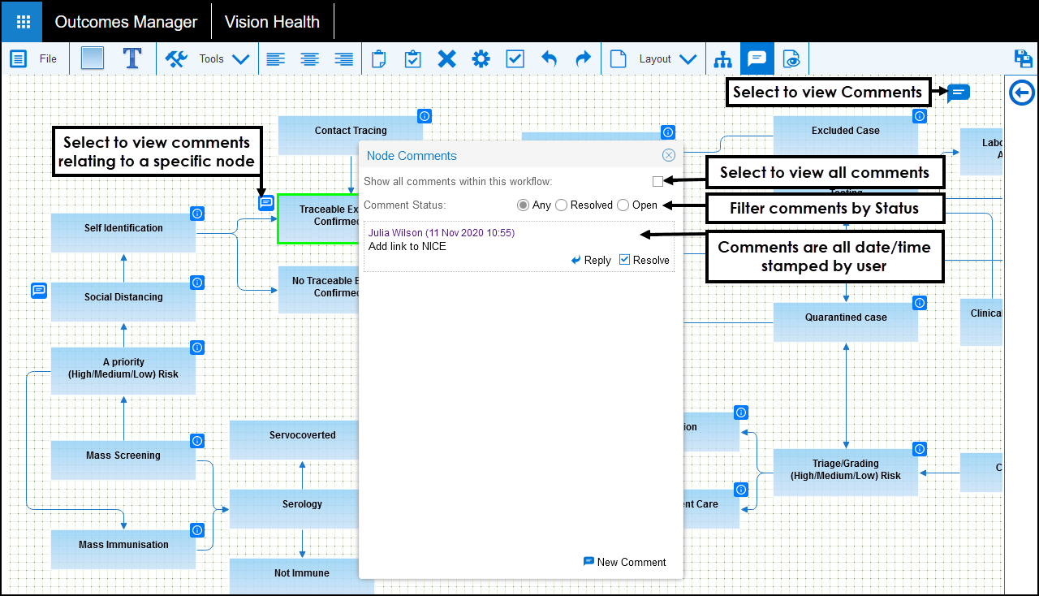Expand the collapsed right side panel

(x=1022, y=93)
